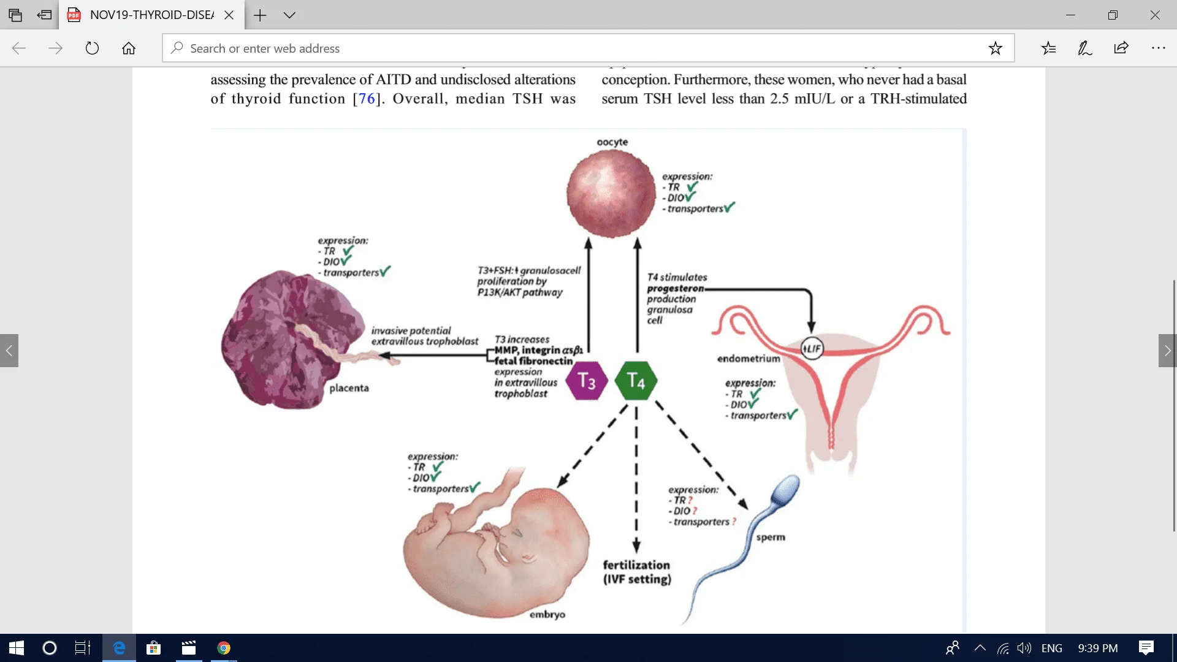The width and height of the screenshot is (1177, 662).
Task: Go back to previous page
Action: [x=19, y=48]
